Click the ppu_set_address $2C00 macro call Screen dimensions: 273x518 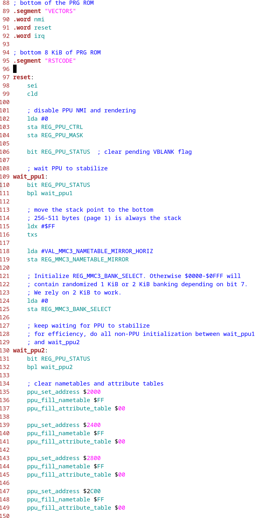point(64,491)
